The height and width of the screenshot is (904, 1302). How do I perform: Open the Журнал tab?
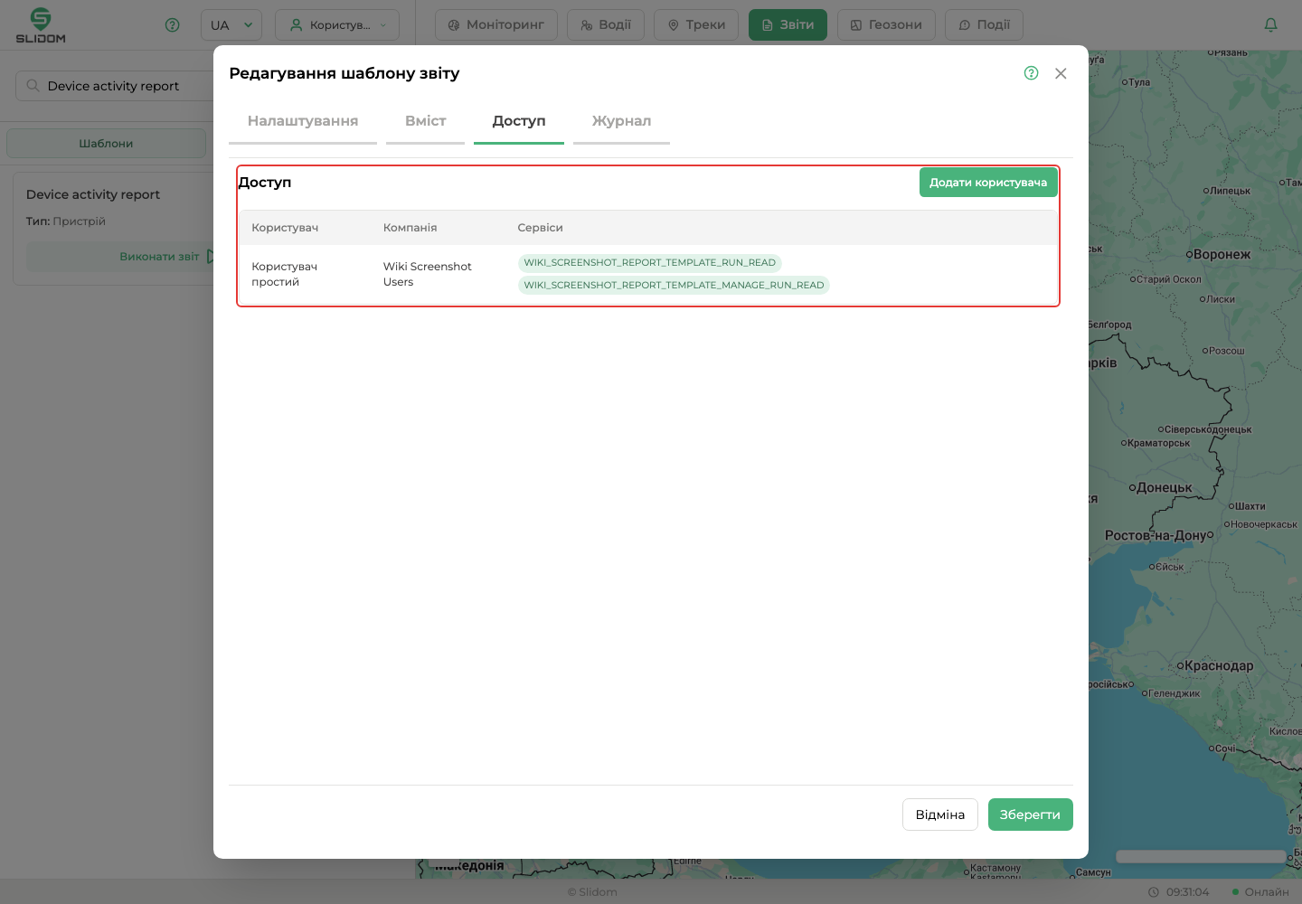pyautogui.click(x=621, y=121)
